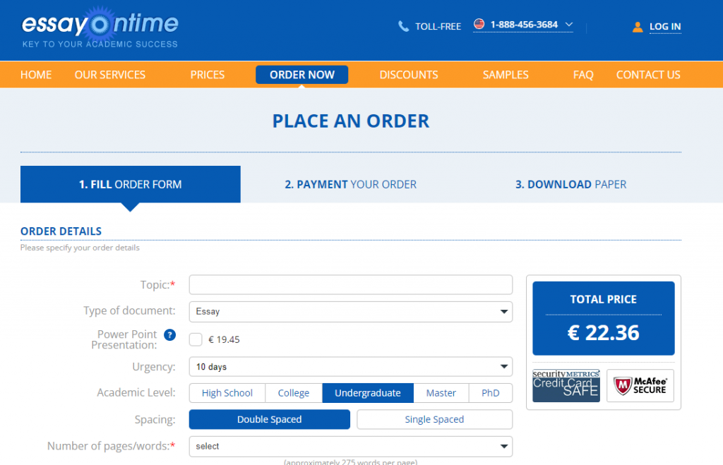Click the Total Price € 22.36 box

point(604,318)
